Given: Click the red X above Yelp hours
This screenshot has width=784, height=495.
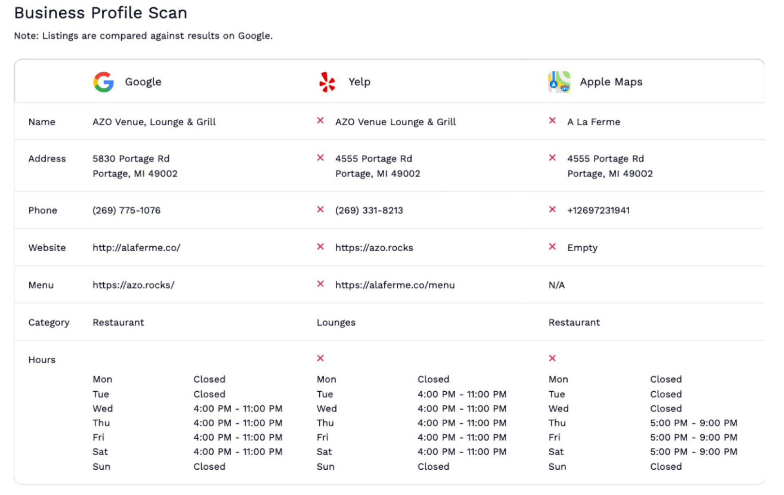Looking at the screenshot, I should click(x=321, y=358).
